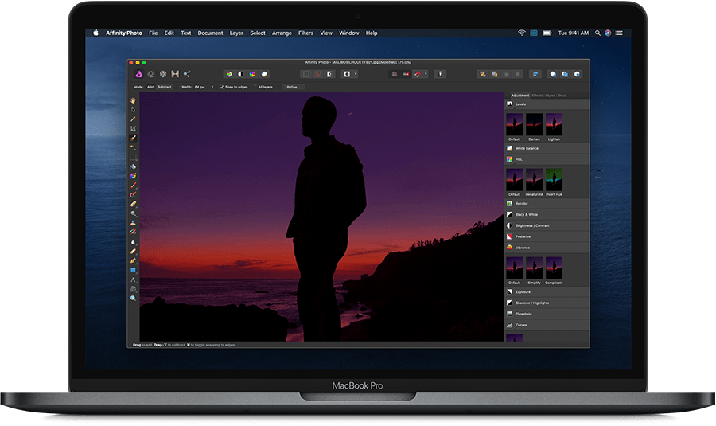
Task: Click the Refine... button
Action: [x=293, y=87]
